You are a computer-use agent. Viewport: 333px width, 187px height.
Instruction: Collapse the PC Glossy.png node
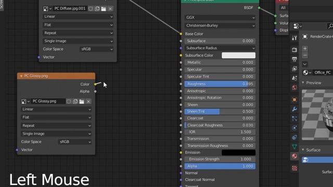coord(21,76)
